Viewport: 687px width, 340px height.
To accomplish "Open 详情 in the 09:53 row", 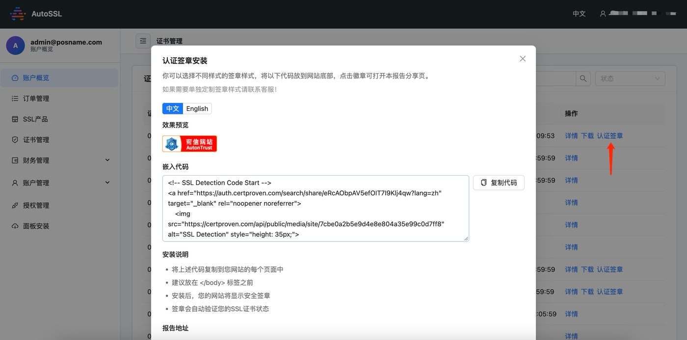I will pyautogui.click(x=571, y=136).
